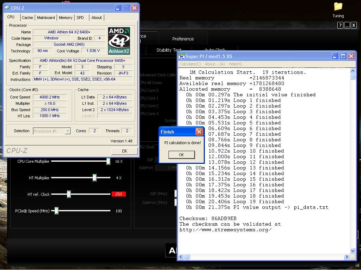Screen dimensions: 361x270
Task: Click the Name field 'AMD Athlon 64 X2 6400+'
Action: click(x=69, y=32)
